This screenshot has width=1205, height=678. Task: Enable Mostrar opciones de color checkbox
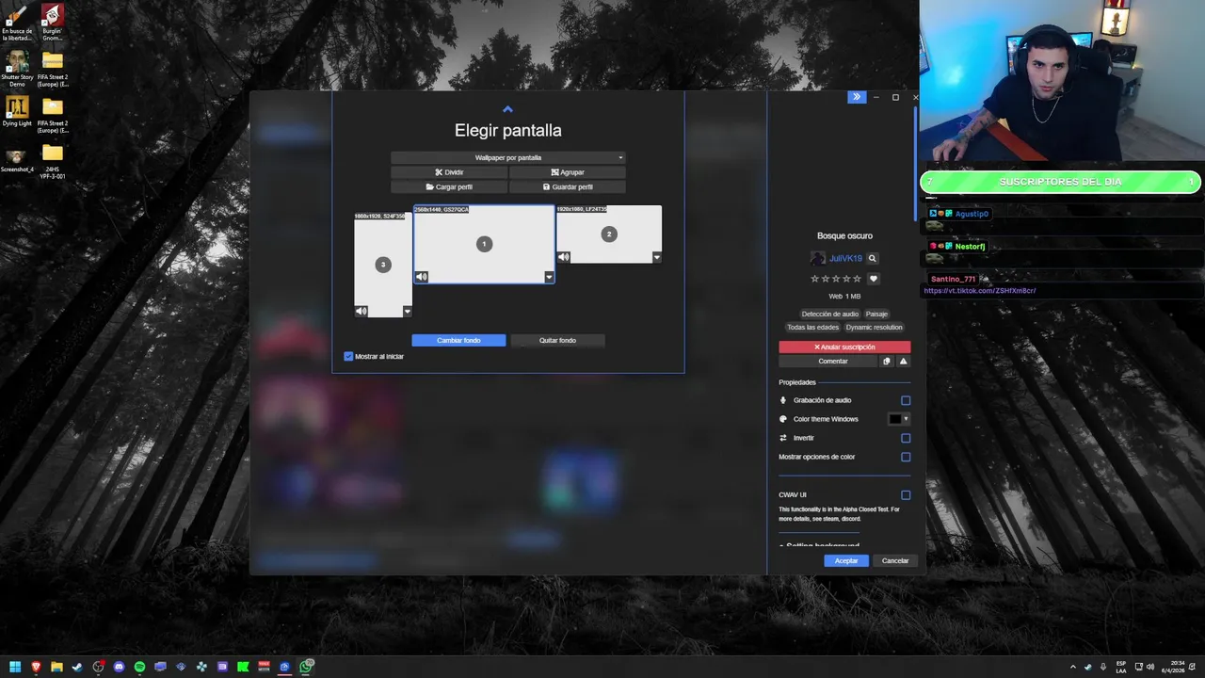point(906,457)
